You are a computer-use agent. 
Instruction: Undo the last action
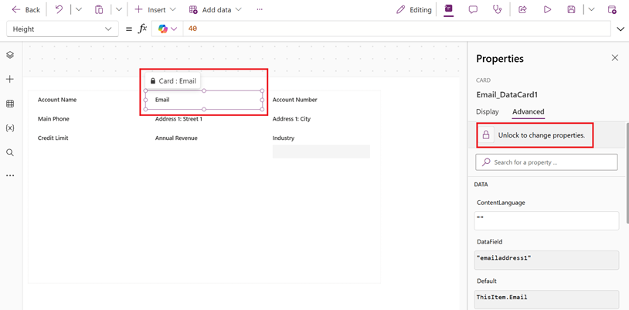59,9
